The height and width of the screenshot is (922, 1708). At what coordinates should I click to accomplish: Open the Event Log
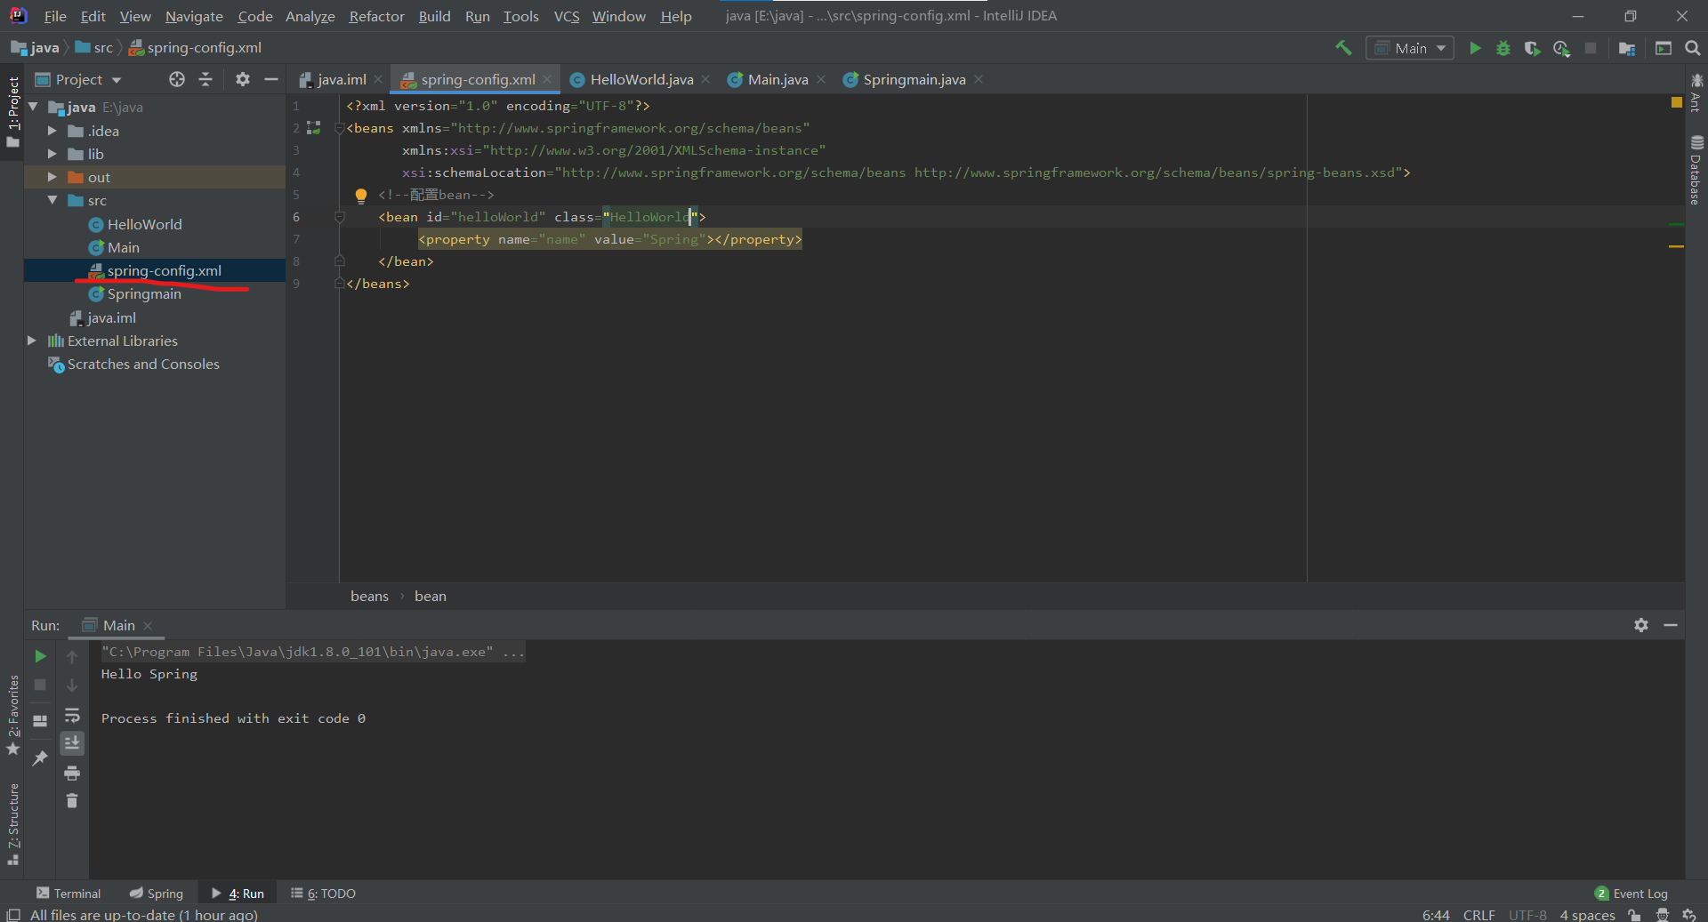click(1631, 894)
